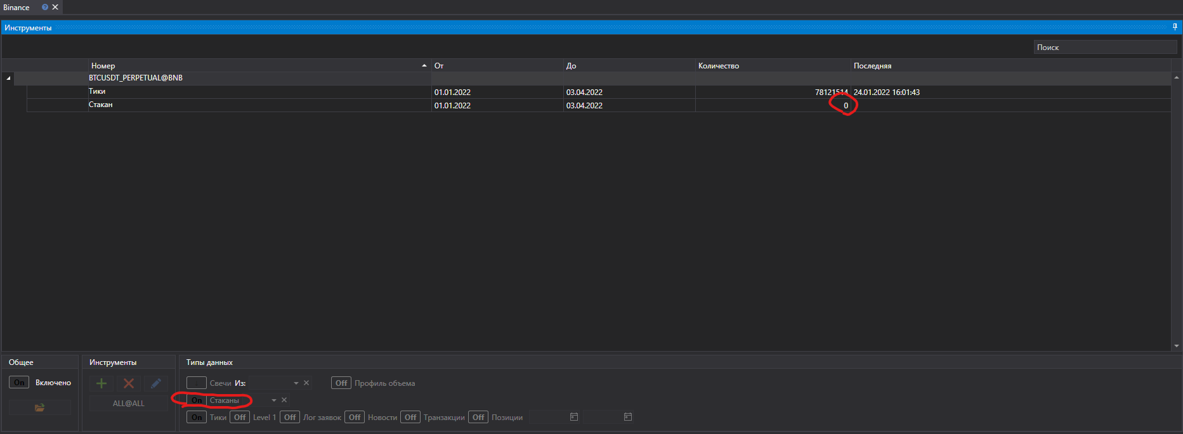Viewport: 1183px width, 434px height.
Task: Click the blue pencil edit instrument icon
Action: tap(156, 383)
